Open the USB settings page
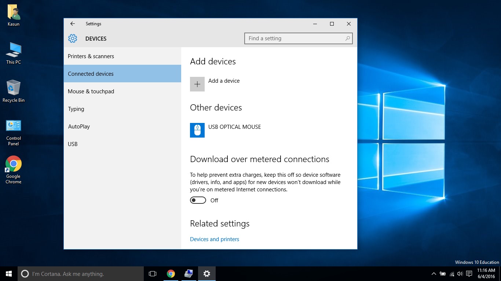 [73, 144]
